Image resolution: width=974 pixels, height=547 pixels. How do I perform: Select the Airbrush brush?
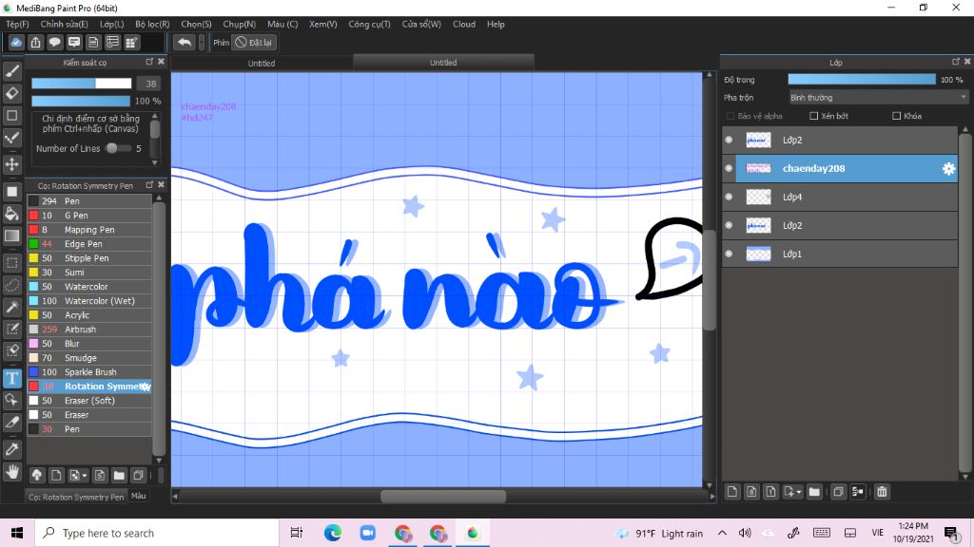point(89,330)
